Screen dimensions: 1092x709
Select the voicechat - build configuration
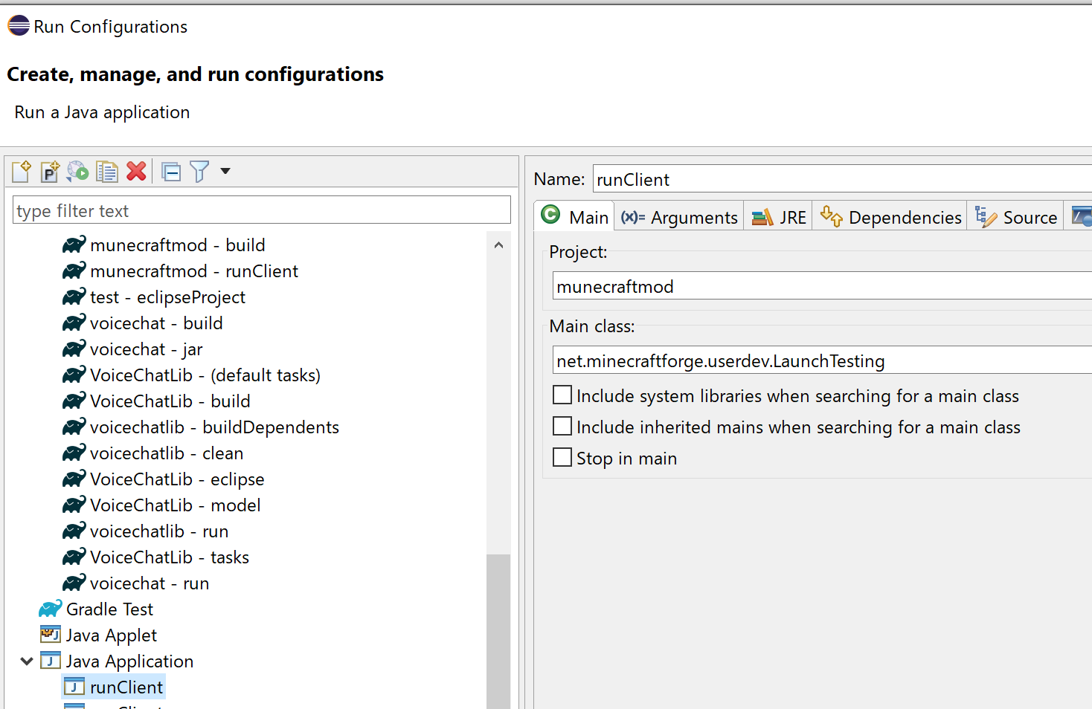[x=156, y=323]
